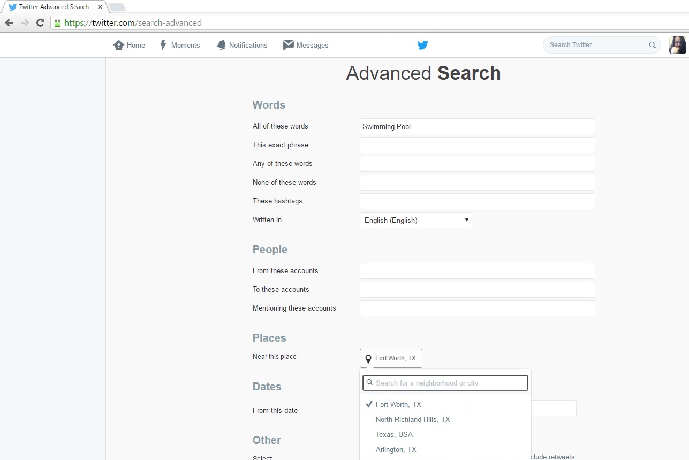Image resolution: width=689 pixels, height=460 pixels.
Task: Go back using browser back arrow
Action: [9, 22]
